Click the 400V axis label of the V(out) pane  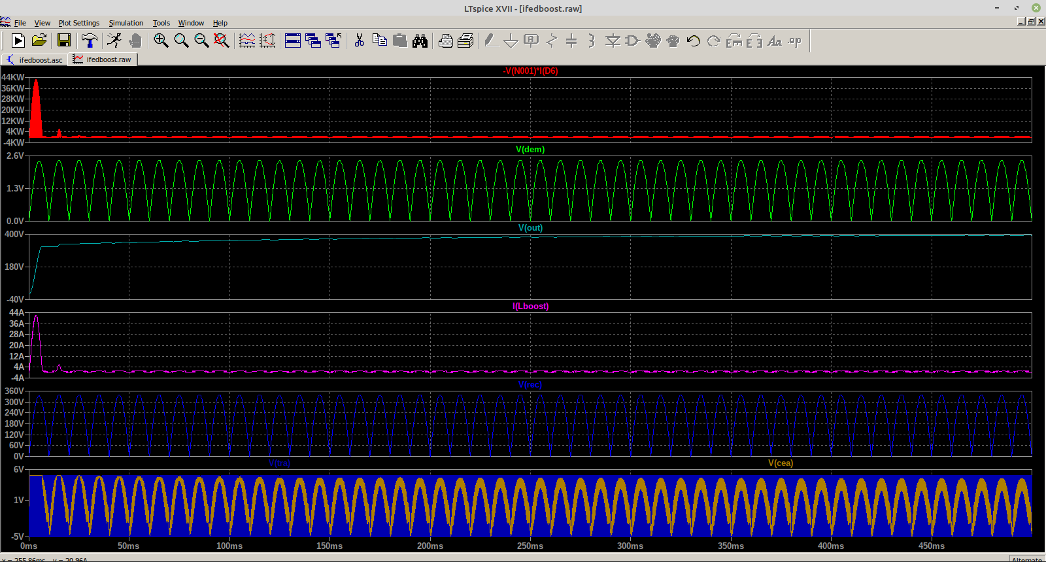point(14,234)
